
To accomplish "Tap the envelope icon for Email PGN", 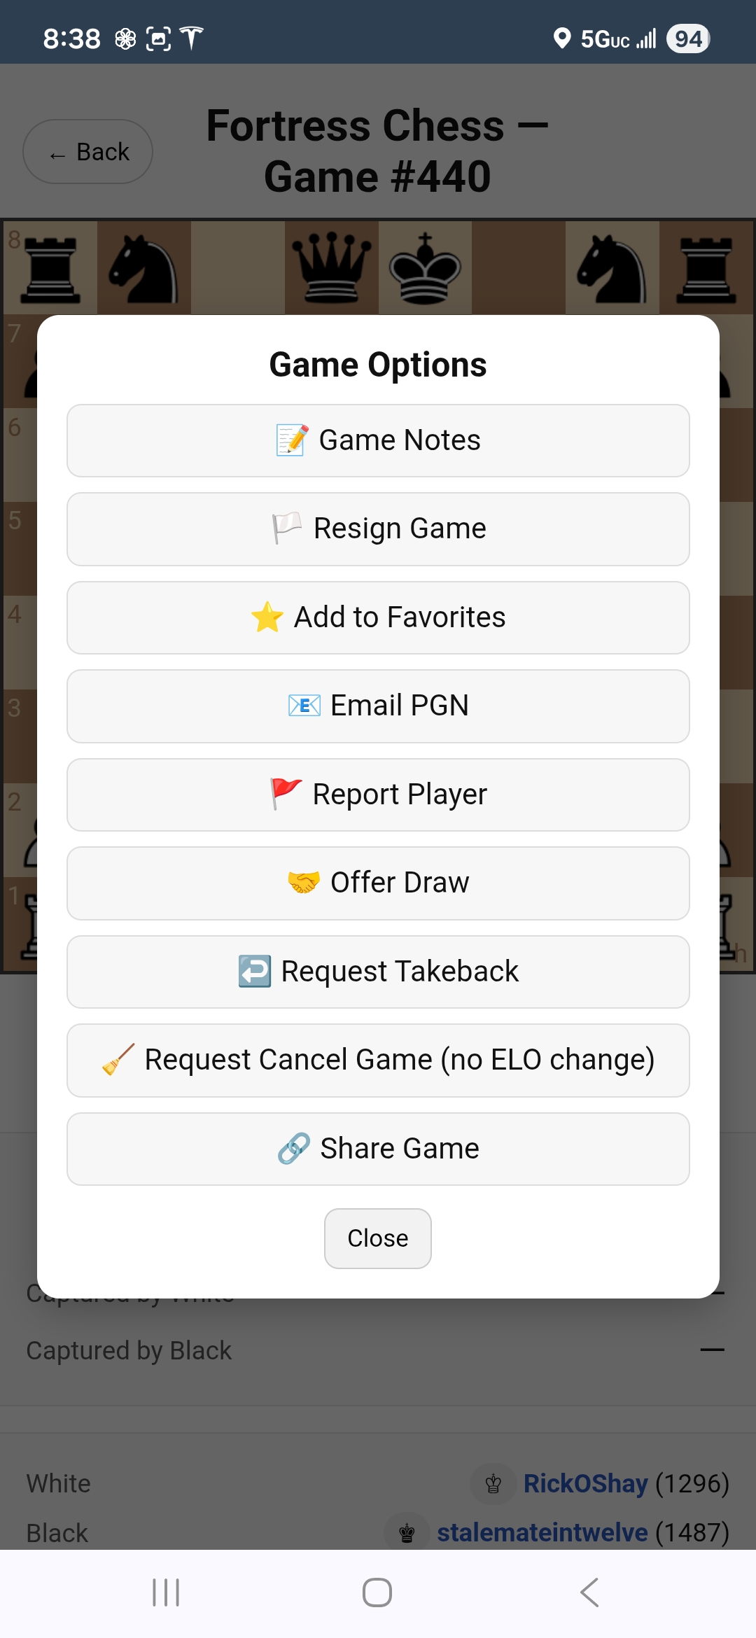I will pyautogui.click(x=302, y=706).
